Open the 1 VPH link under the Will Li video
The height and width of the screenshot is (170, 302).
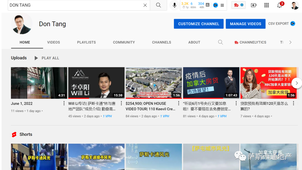tap(107, 116)
